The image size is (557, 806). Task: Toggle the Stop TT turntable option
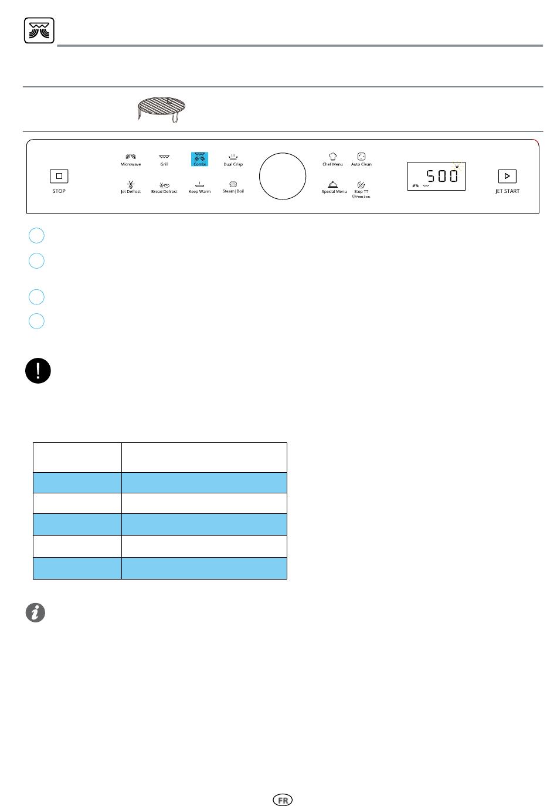(361, 185)
